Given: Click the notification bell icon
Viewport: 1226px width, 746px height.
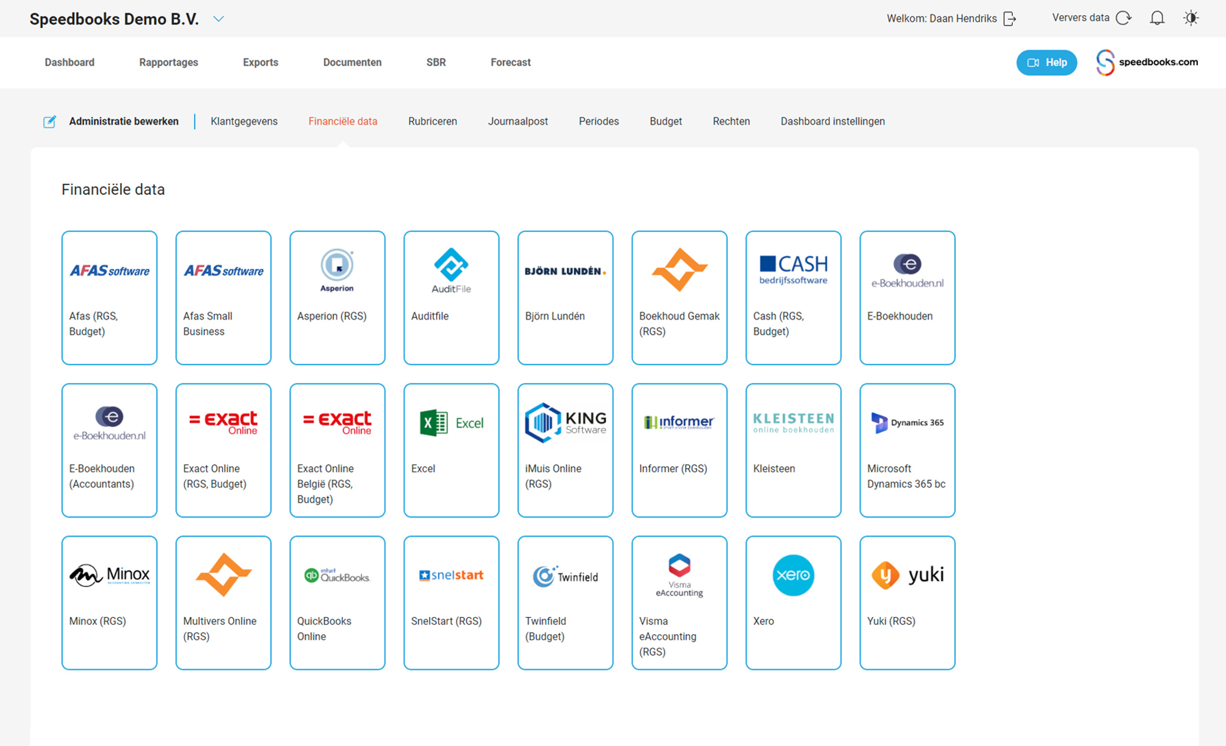Looking at the screenshot, I should pos(1157,19).
